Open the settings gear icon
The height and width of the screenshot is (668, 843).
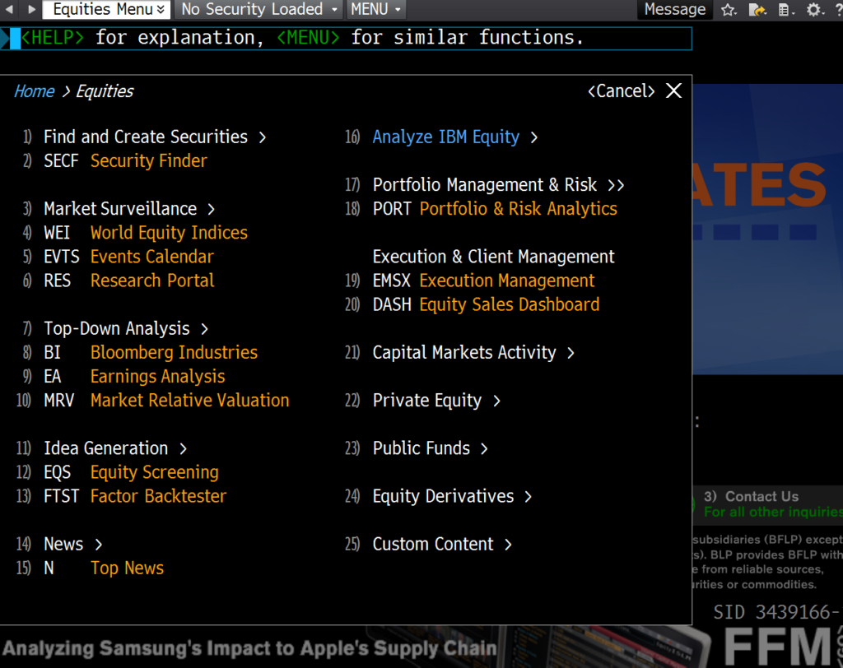pyautogui.click(x=813, y=10)
